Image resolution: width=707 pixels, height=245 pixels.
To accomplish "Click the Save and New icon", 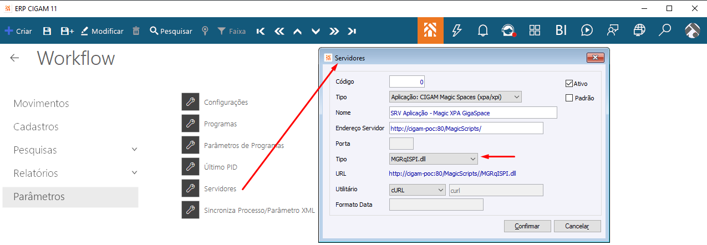I will [67, 31].
